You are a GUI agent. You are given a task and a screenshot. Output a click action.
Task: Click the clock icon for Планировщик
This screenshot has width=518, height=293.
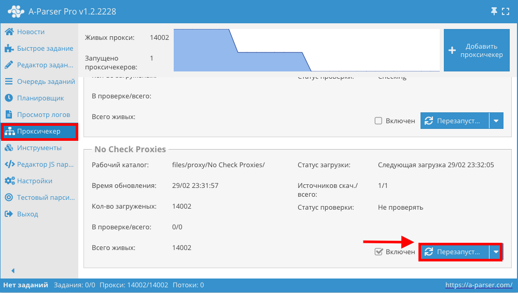click(x=9, y=98)
